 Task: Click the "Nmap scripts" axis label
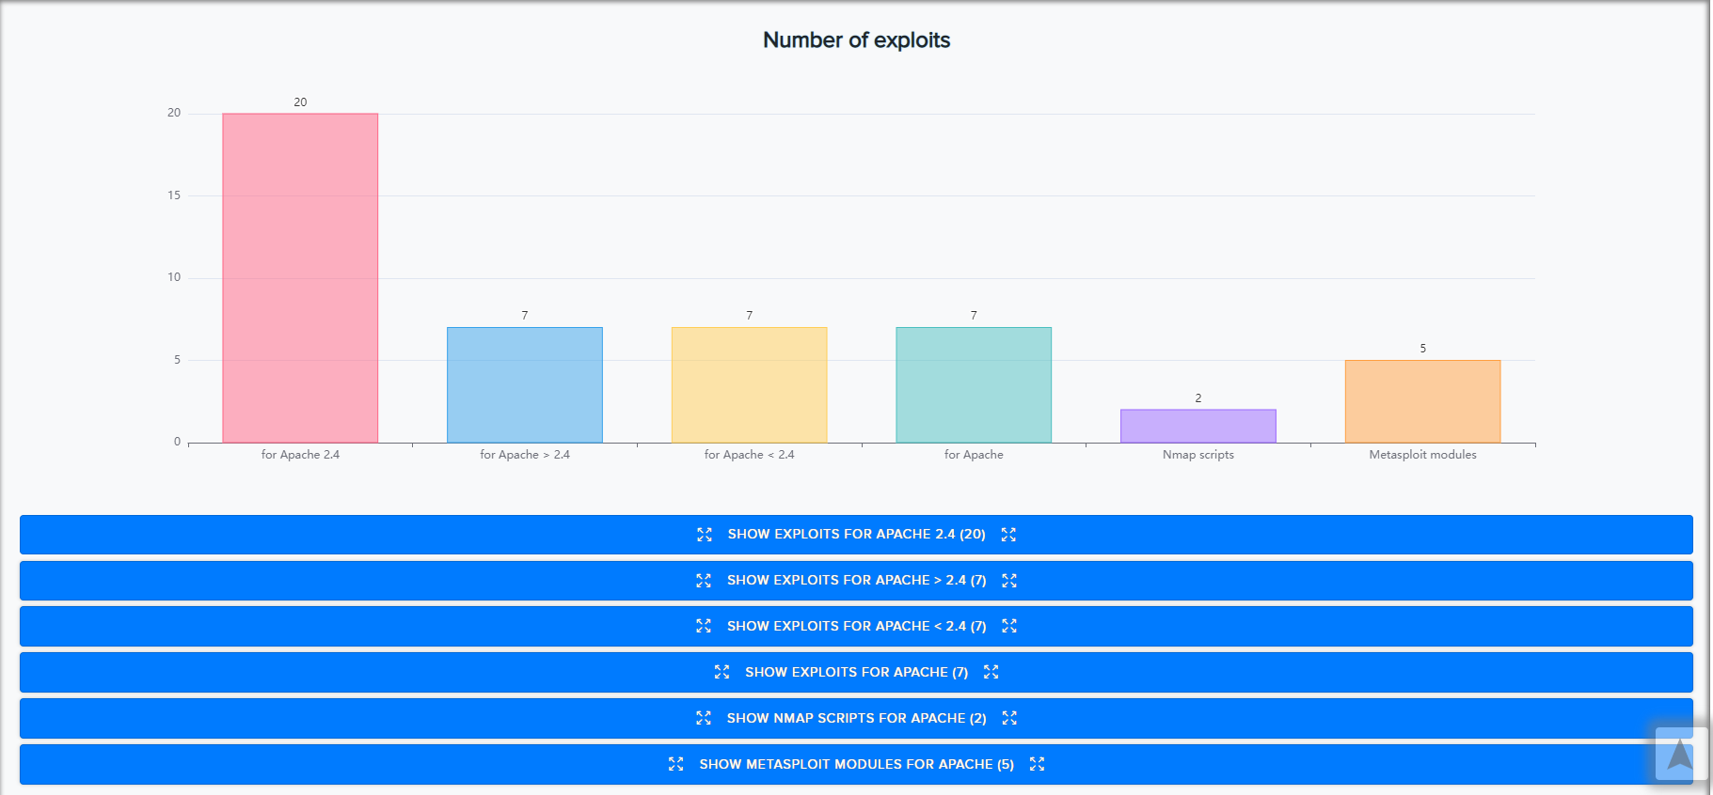1198,455
